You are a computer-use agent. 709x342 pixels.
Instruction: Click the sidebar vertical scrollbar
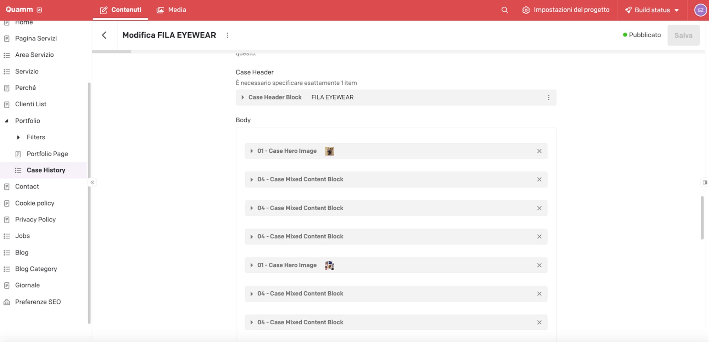89,203
